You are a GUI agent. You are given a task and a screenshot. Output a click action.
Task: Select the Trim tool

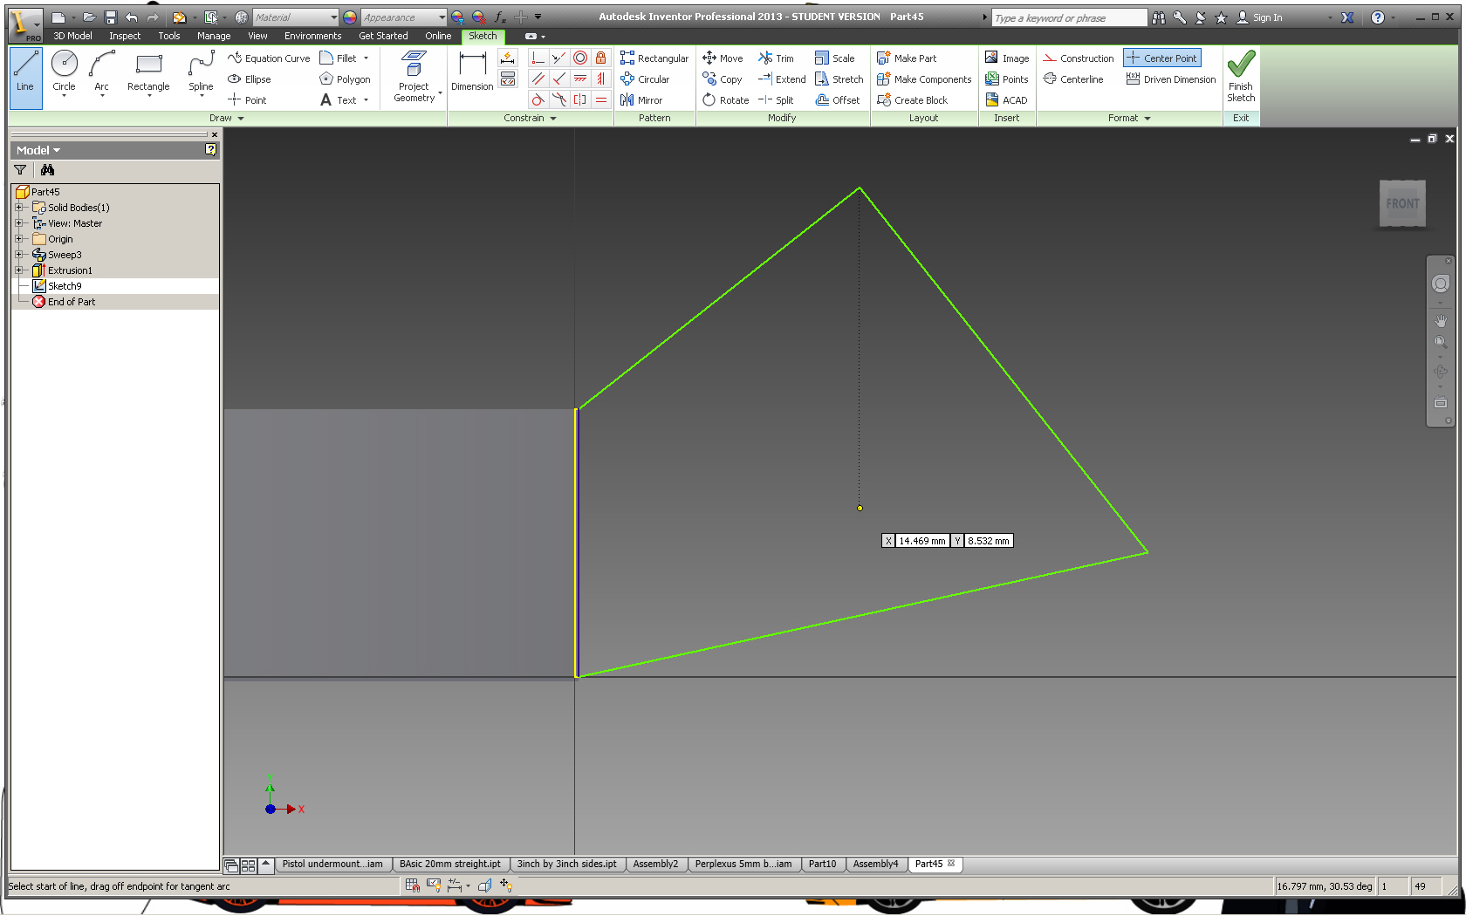click(776, 58)
